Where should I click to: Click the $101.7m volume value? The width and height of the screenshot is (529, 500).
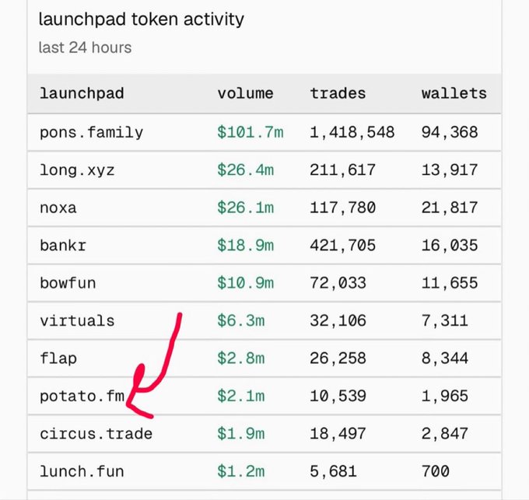[250, 132]
